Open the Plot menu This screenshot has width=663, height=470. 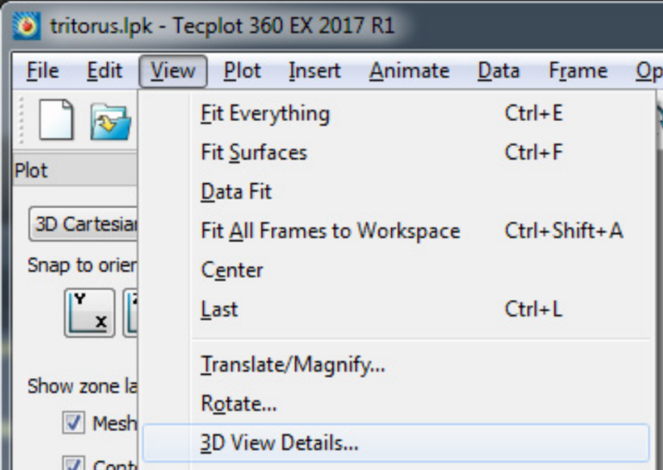[x=242, y=71]
